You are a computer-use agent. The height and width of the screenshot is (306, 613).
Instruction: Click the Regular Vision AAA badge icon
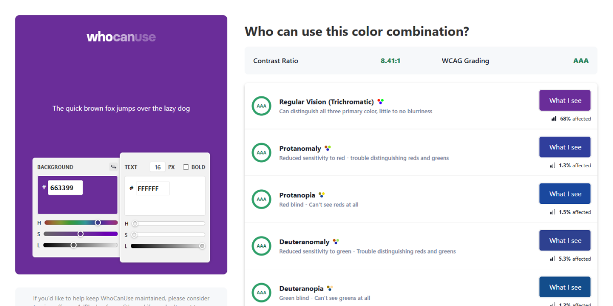pyautogui.click(x=262, y=106)
